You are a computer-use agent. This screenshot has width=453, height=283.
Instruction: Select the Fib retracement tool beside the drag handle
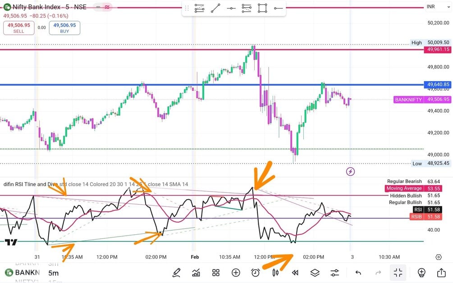point(199,9)
